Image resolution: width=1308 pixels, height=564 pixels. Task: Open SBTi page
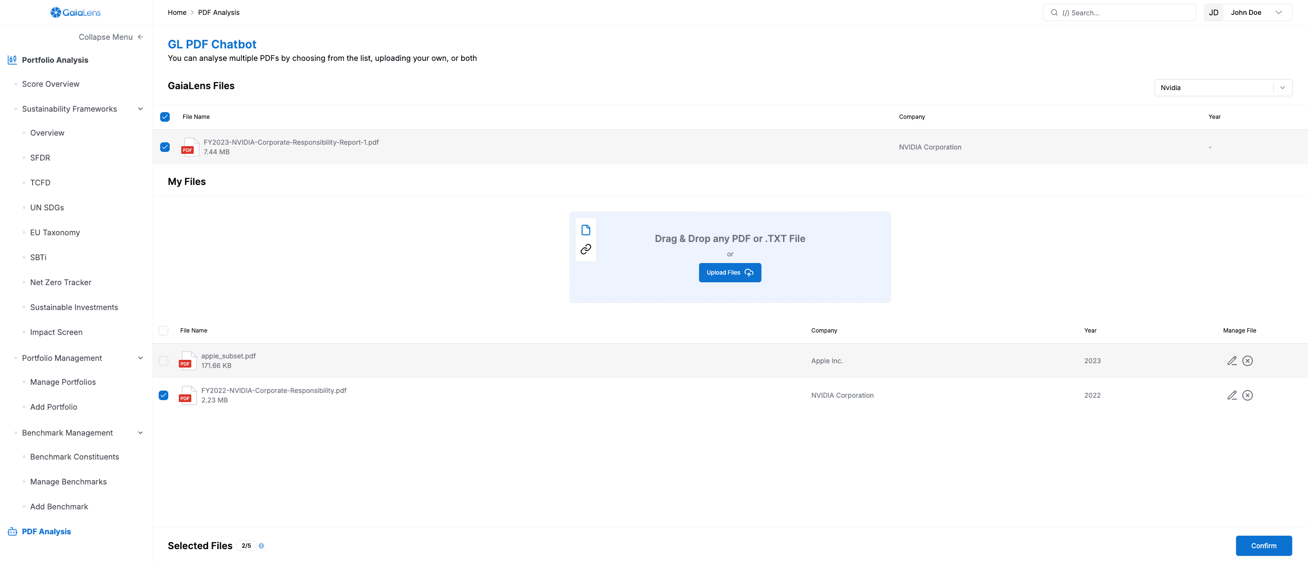(38, 257)
